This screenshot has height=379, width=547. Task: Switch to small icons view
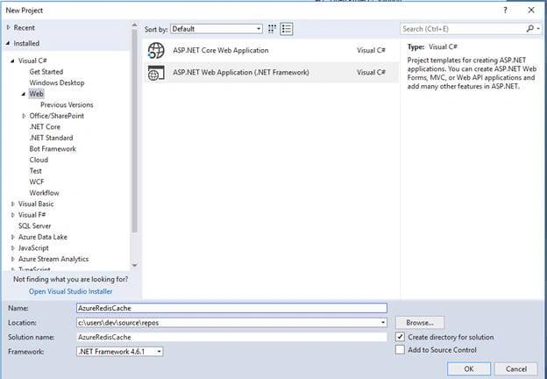[x=272, y=29]
